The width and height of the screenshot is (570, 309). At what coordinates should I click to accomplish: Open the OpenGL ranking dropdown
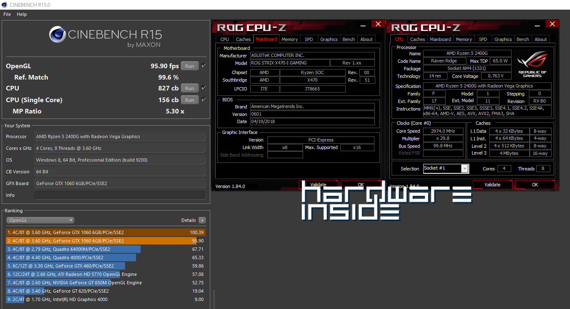click(40, 220)
